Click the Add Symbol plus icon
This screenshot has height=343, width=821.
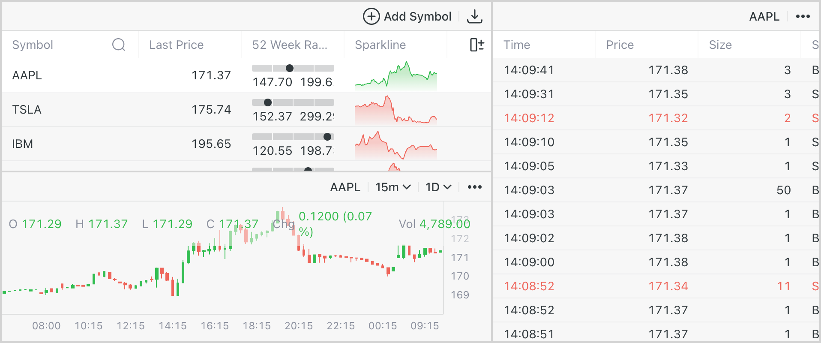tap(371, 16)
